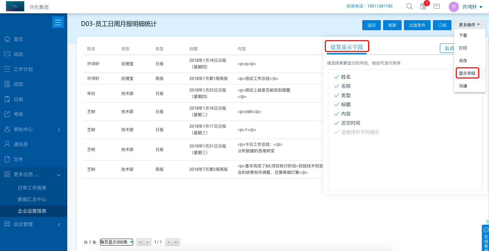Click the search magnifier icon in header

(409, 6)
